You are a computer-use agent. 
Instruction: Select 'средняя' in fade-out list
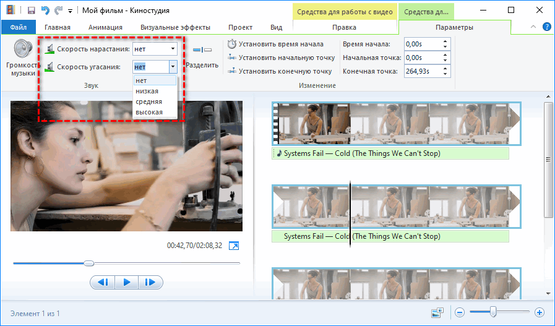click(149, 101)
